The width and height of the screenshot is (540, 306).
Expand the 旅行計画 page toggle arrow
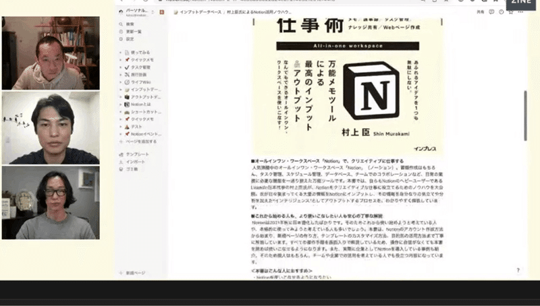pos(121,75)
